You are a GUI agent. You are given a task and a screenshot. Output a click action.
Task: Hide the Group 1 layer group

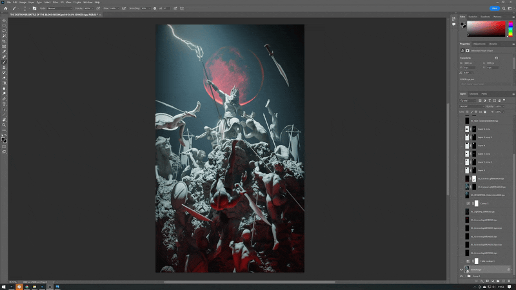tap(461, 276)
